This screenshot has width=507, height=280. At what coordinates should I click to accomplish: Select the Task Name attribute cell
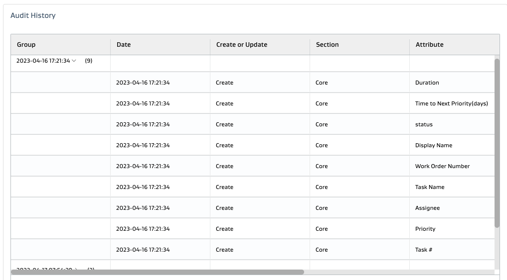tap(430, 187)
